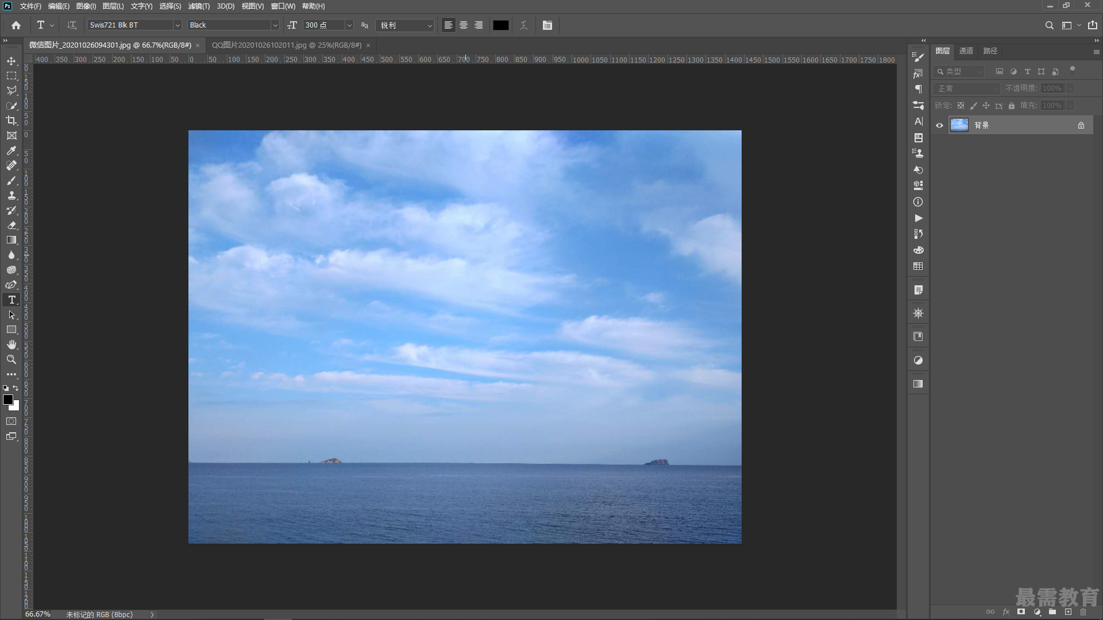Select the Rectangular Marquee tool
This screenshot has height=620, width=1103.
pos(11,76)
